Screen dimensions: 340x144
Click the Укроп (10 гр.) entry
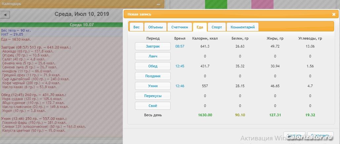click(24, 111)
